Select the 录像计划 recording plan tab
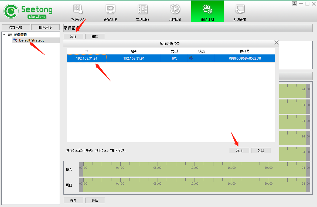Screen dimensions: 317x207 pos(207,11)
